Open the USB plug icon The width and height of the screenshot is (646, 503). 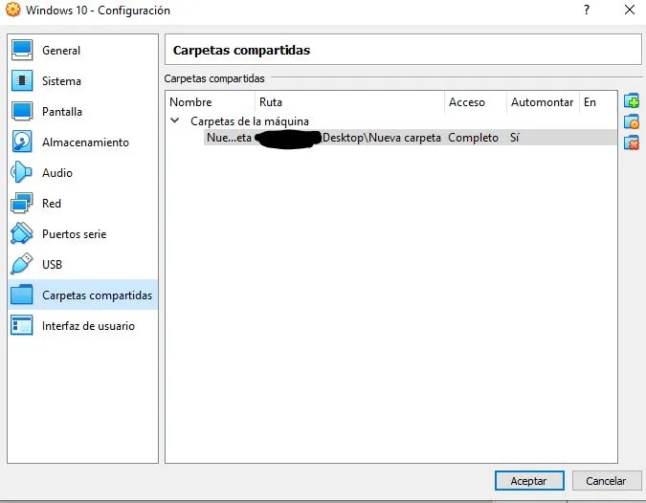tap(22, 264)
